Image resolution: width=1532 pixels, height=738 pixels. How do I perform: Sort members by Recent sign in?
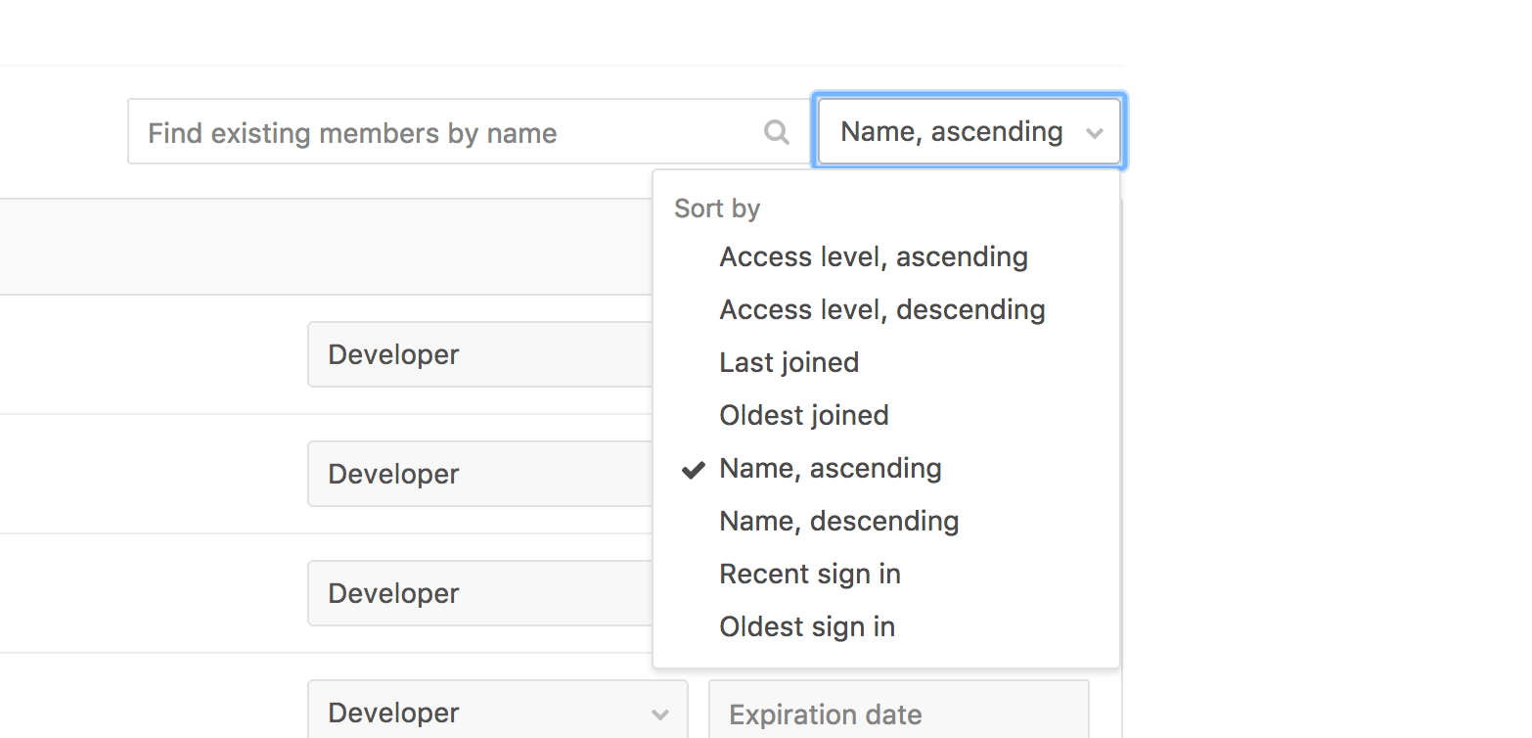click(x=809, y=574)
